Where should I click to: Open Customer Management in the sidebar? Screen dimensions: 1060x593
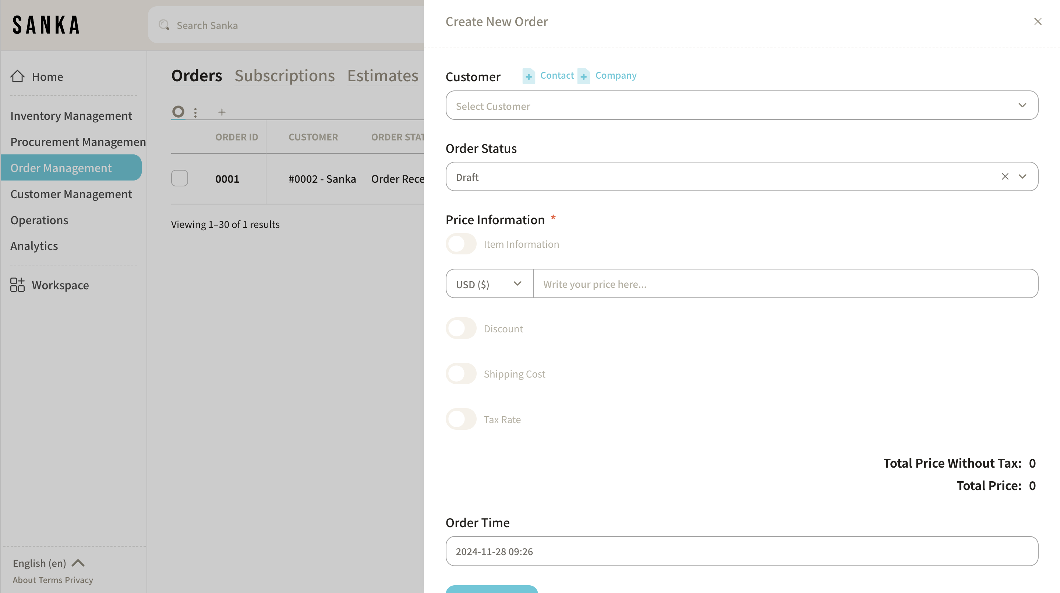coord(71,194)
